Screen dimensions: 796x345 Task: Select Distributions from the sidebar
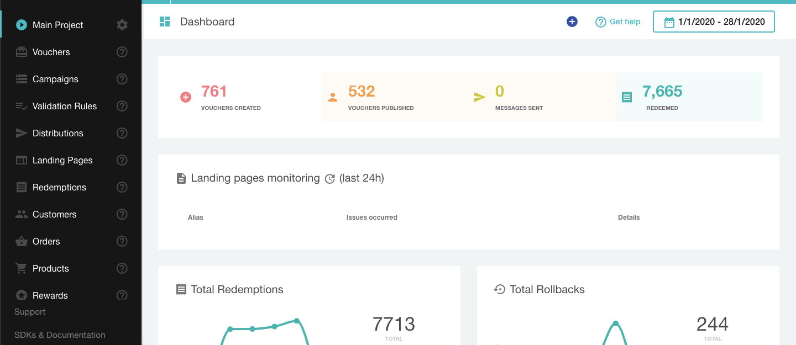coord(57,133)
